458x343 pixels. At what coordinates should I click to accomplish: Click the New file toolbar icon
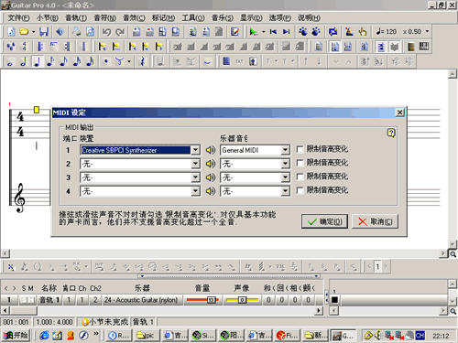click(x=11, y=32)
